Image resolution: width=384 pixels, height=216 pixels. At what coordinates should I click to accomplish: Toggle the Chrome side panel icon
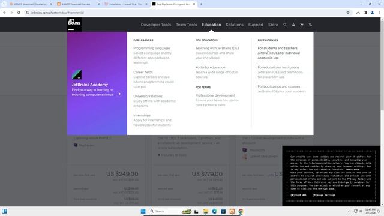pos(365,13)
